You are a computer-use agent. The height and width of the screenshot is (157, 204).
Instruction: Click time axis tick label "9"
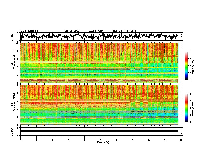(165, 140)
